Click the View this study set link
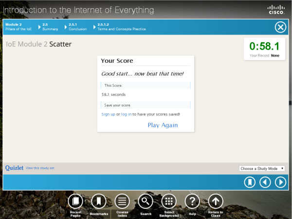Image resolution: width=292 pixels, height=219 pixels. pos(40,168)
